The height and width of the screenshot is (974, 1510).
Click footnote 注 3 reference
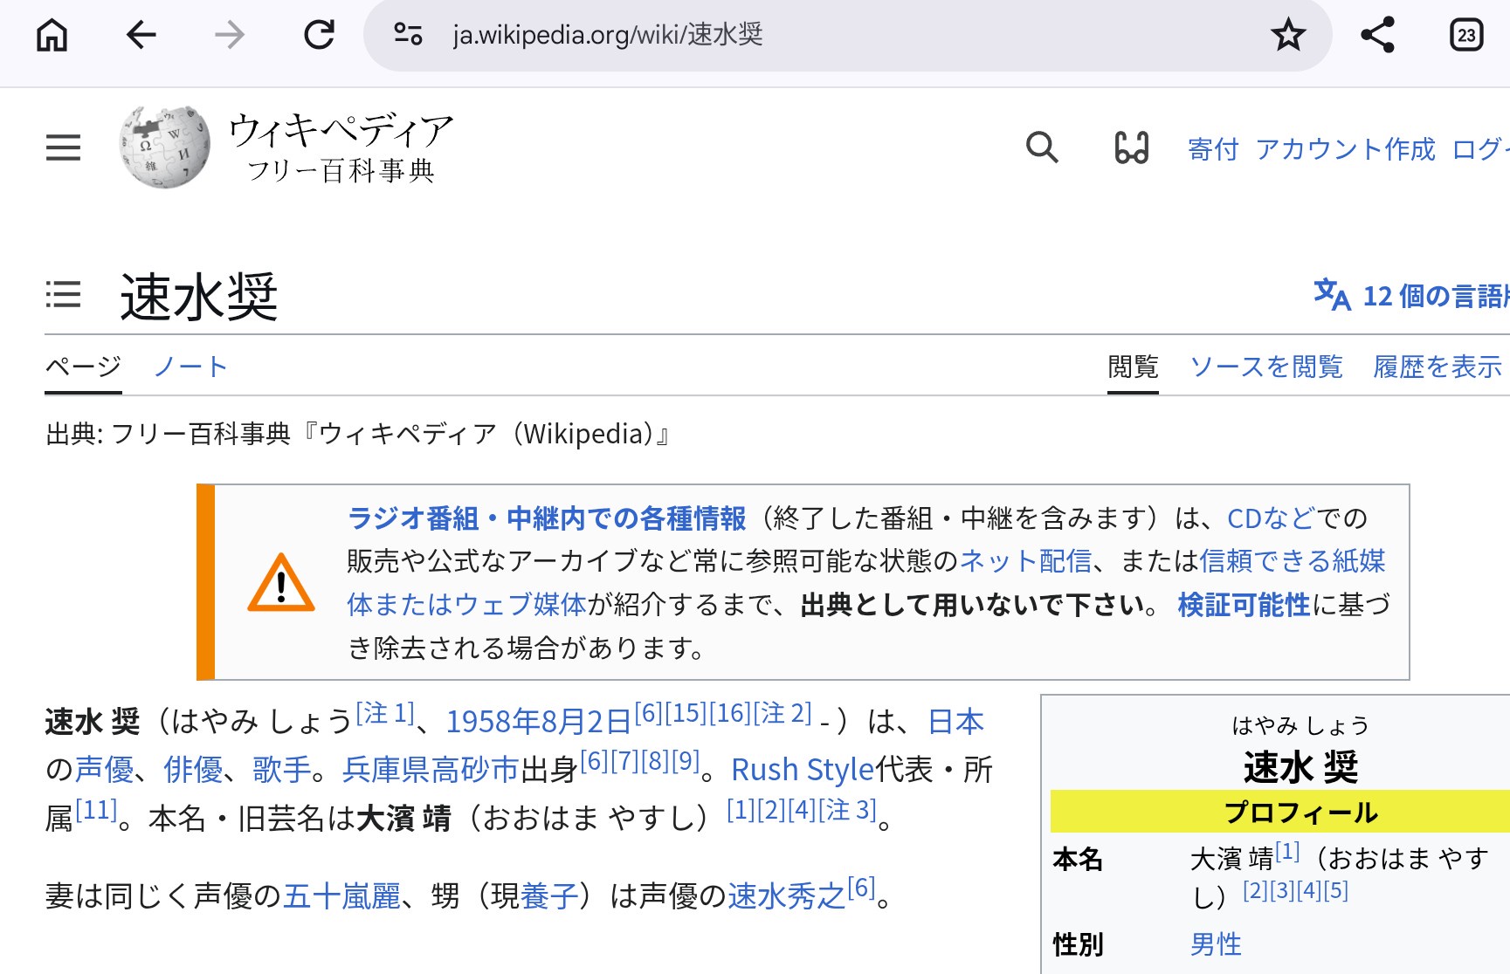click(847, 810)
